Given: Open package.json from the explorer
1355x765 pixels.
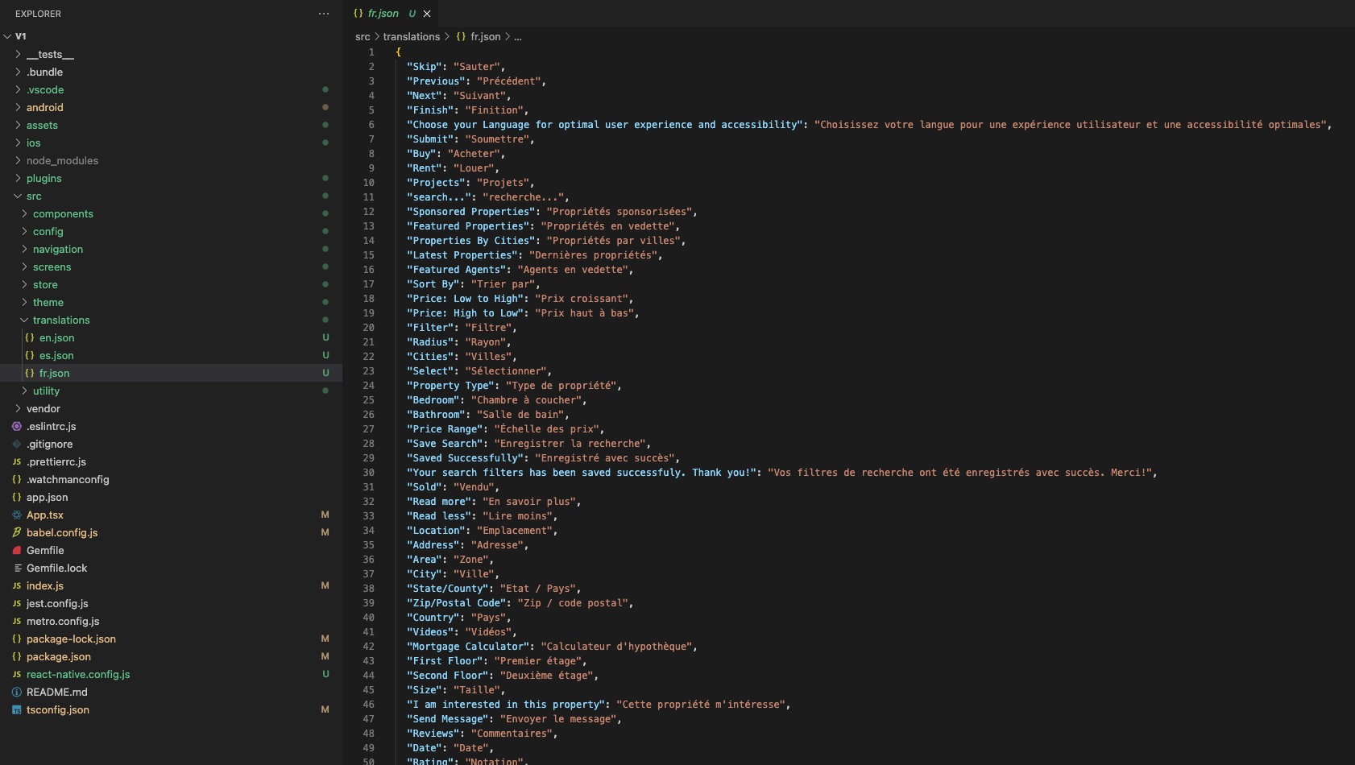Looking at the screenshot, I should pyautogui.click(x=58, y=657).
